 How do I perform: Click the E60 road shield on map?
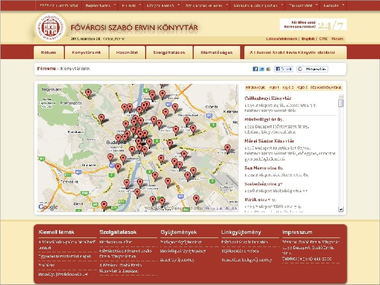[85, 193]
